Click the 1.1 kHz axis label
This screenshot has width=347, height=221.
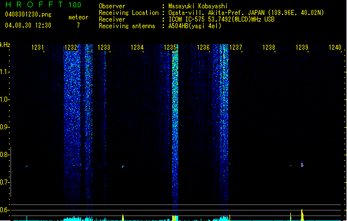pyautogui.click(x=4, y=72)
